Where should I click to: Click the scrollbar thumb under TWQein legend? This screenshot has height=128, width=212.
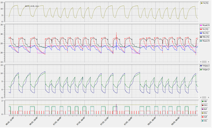(204, 97)
